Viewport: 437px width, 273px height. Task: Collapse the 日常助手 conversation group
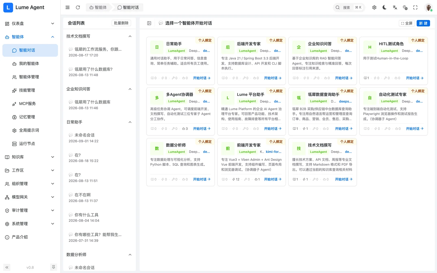(x=130, y=122)
